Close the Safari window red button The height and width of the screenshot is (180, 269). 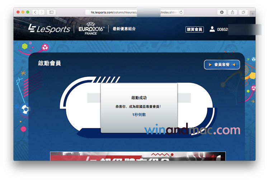pos(18,12)
